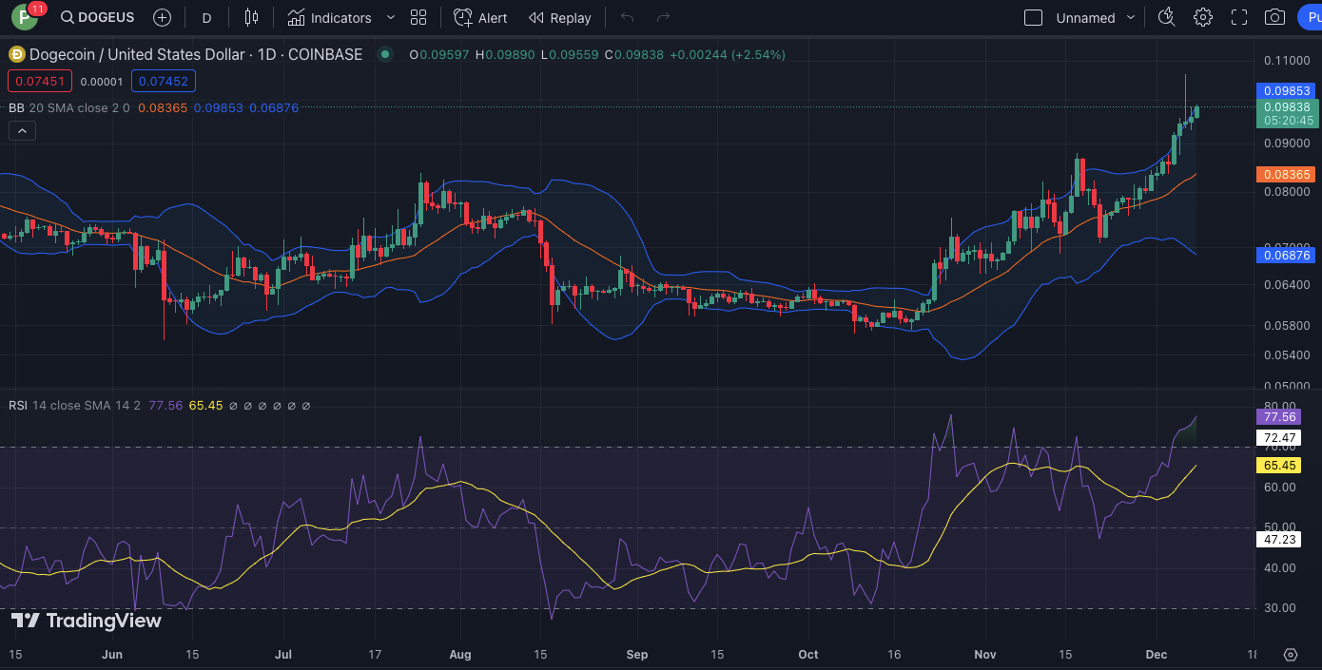Take a chart snapshot with camera icon
Viewport: 1322px width, 670px height.
pyautogui.click(x=1274, y=17)
